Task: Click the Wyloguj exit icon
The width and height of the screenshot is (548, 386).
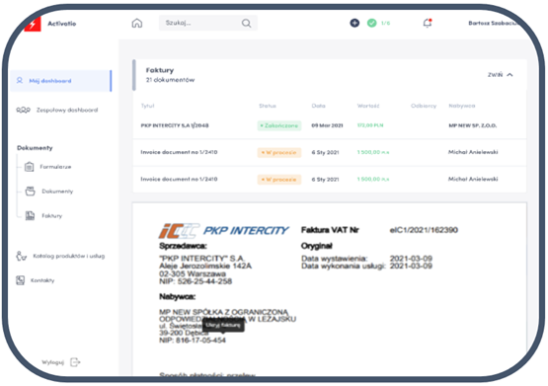Action: [75, 362]
